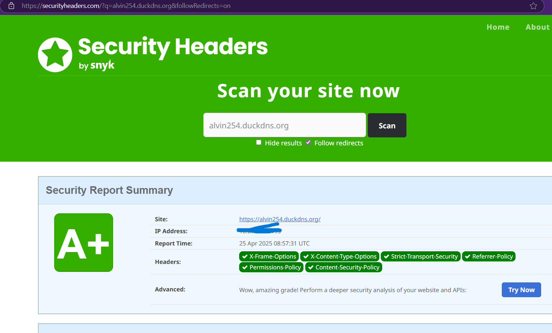552x333 pixels.
Task: Open the Home menu item
Action: click(x=498, y=27)
